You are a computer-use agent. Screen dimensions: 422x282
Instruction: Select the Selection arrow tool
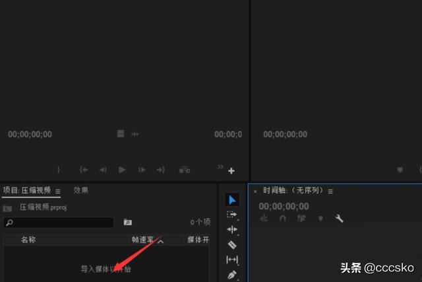232,199
